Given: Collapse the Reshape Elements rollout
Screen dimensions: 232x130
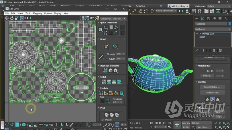Looking at the screenshot, I should click(x=99, y=66).
